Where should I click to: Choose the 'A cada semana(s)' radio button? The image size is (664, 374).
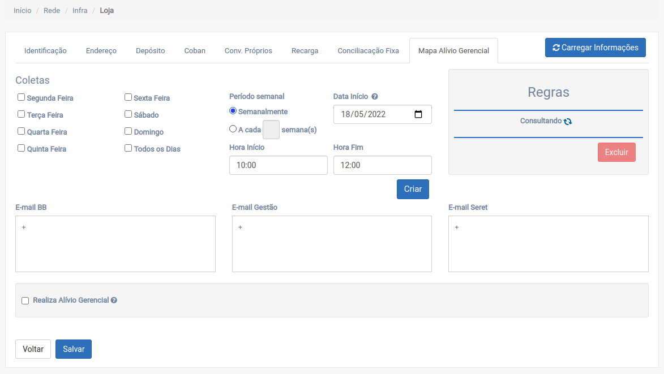click(x=233, y=129)
